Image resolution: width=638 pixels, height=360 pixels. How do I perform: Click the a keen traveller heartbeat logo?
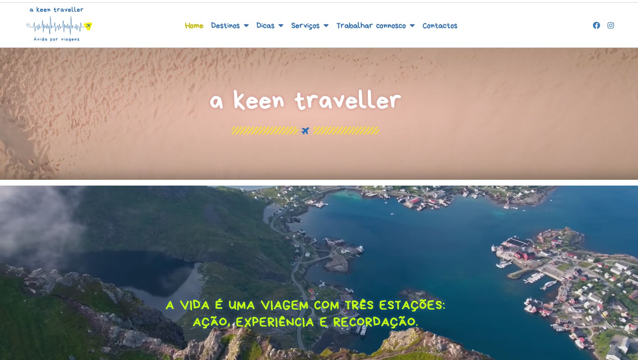pos(59,24)
